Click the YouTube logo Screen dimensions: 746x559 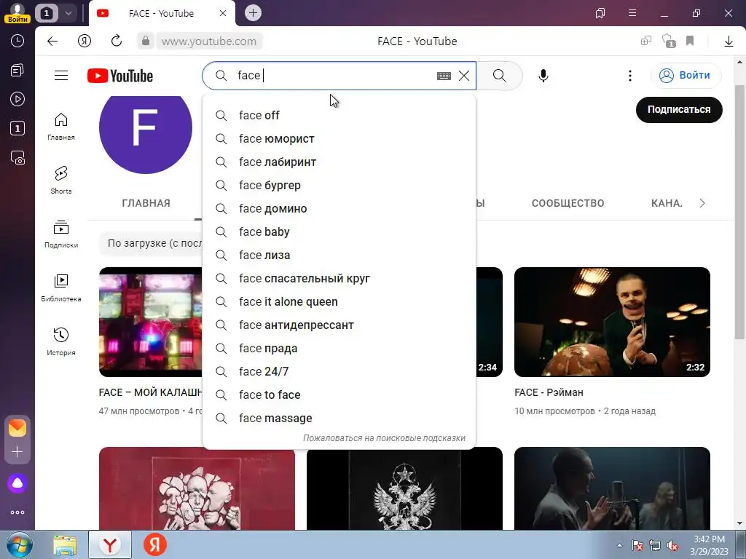coord(120,76)
